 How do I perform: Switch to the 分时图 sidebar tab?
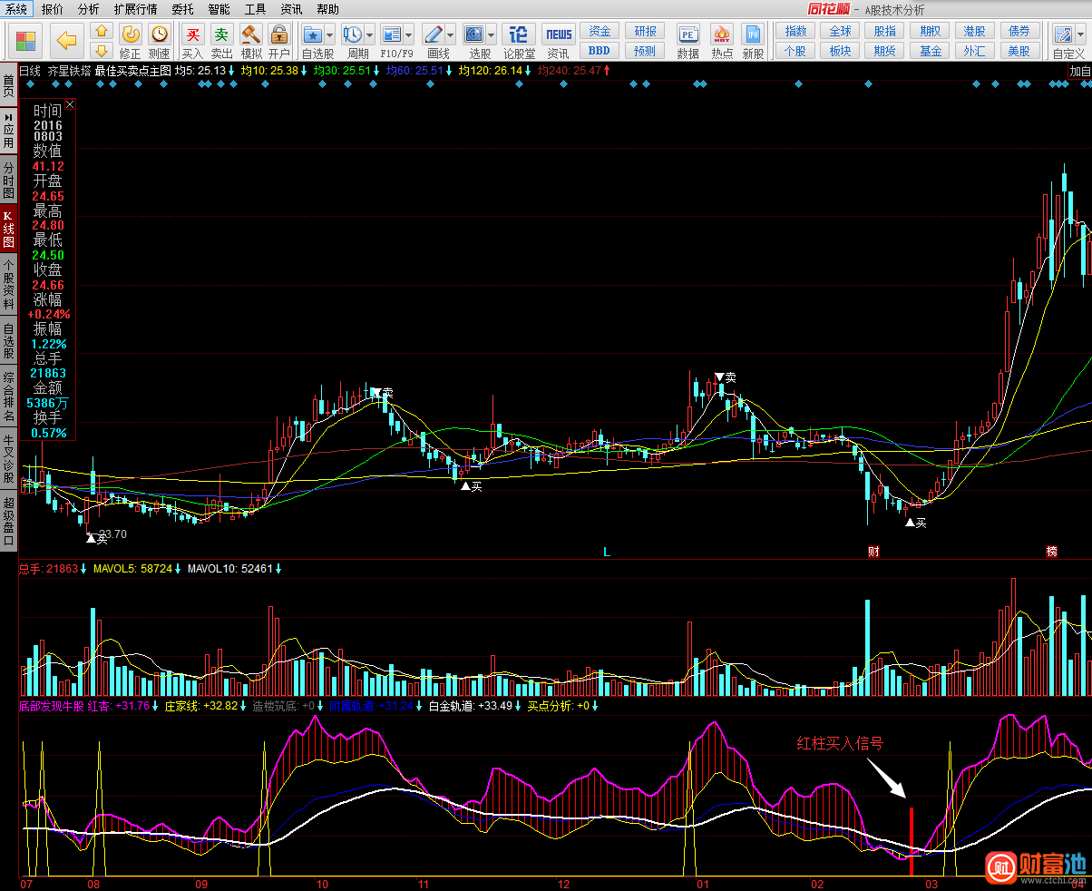pyautogui.click(x=8, y=181)
